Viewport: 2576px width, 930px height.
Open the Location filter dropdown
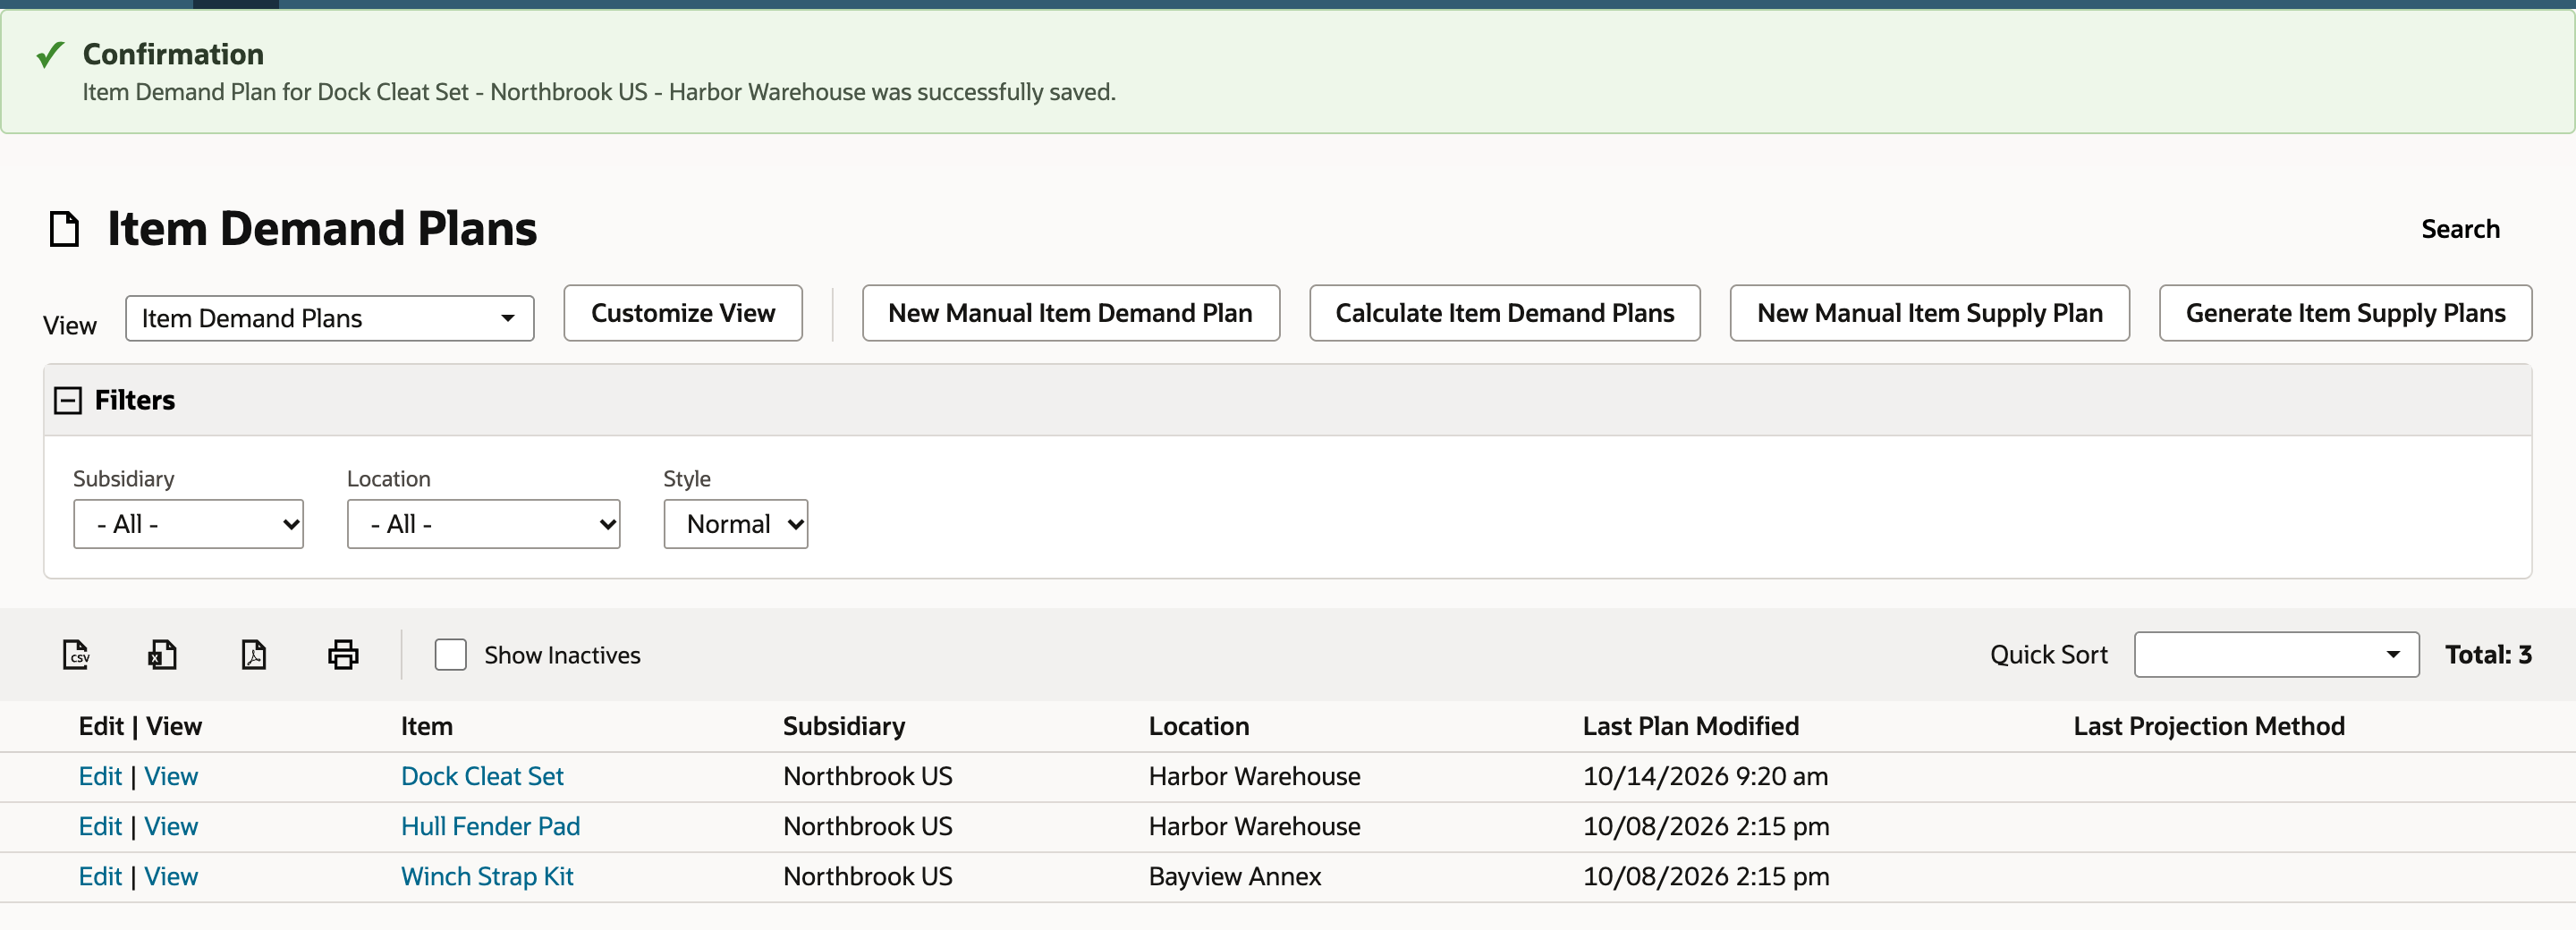pos(483,524)
